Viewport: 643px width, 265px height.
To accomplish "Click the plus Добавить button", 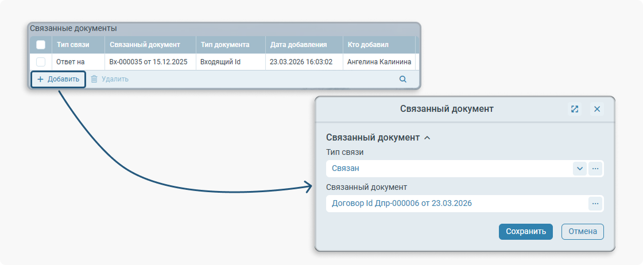I will [x=57, y=79].
